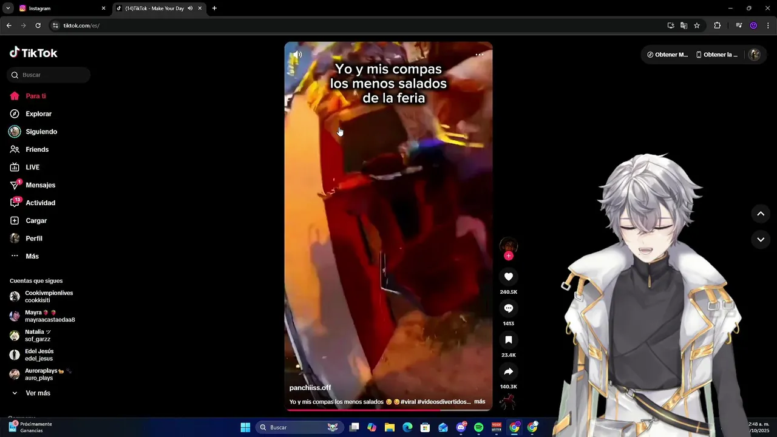Go to next video with down chevron
The image size is (777, 437).
(x=761, y=240)
